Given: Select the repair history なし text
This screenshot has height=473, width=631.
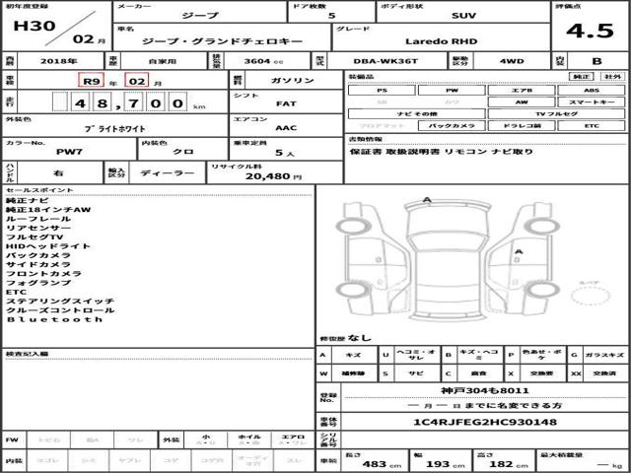Looking at the screenshot, I should [359, 337].
